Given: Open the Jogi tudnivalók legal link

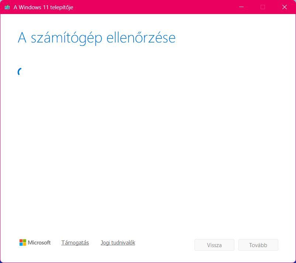Looking at the screenshot, I should [x=118, y=242].
